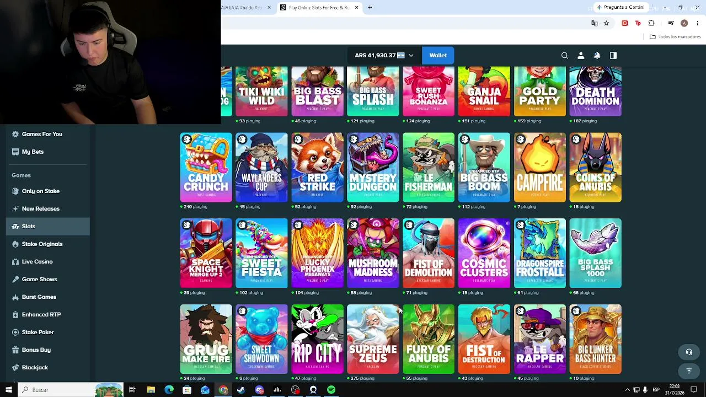
Task: Select the Slots label in the sidebar
Action: pyautogui.click(x=29, y=226)
